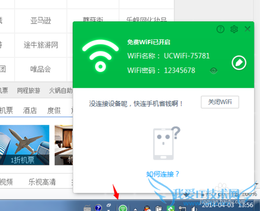Viewport: 260px width, 211px height.
Task: Select WiFi password 12345678 text
Action: 179,71
